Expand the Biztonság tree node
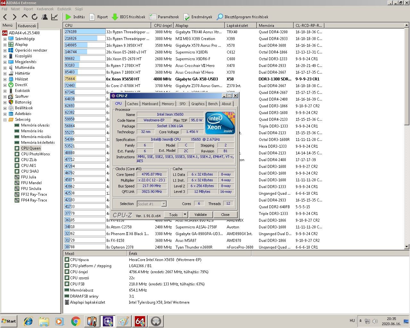The height and width of the screenshot is (328, 410). click(5, 102)
